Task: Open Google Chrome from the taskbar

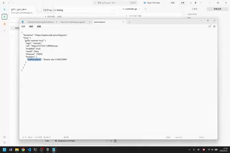Action: click(23, 150)
